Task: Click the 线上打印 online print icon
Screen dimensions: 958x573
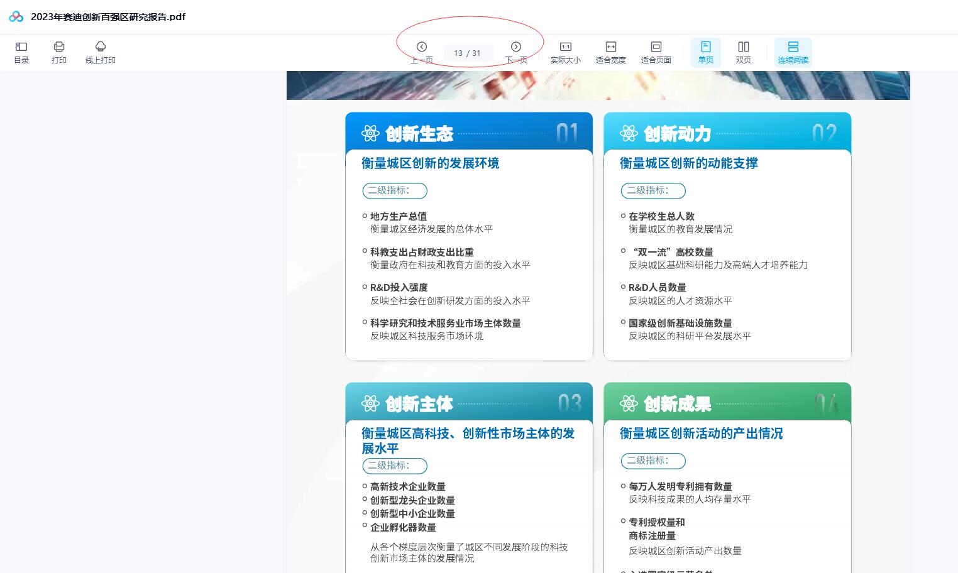Action: click(101, 52)
